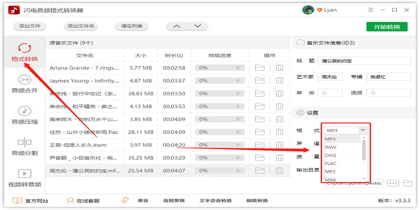This screenshot has height=210, width=420.
Task: Choose MP2 in the format list
Action: point(343,172)
